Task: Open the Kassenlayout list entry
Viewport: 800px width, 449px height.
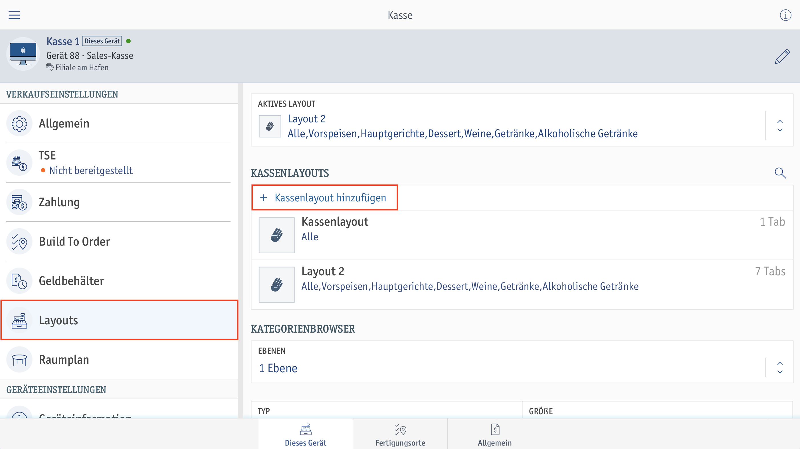Action: tap(522, 235)
